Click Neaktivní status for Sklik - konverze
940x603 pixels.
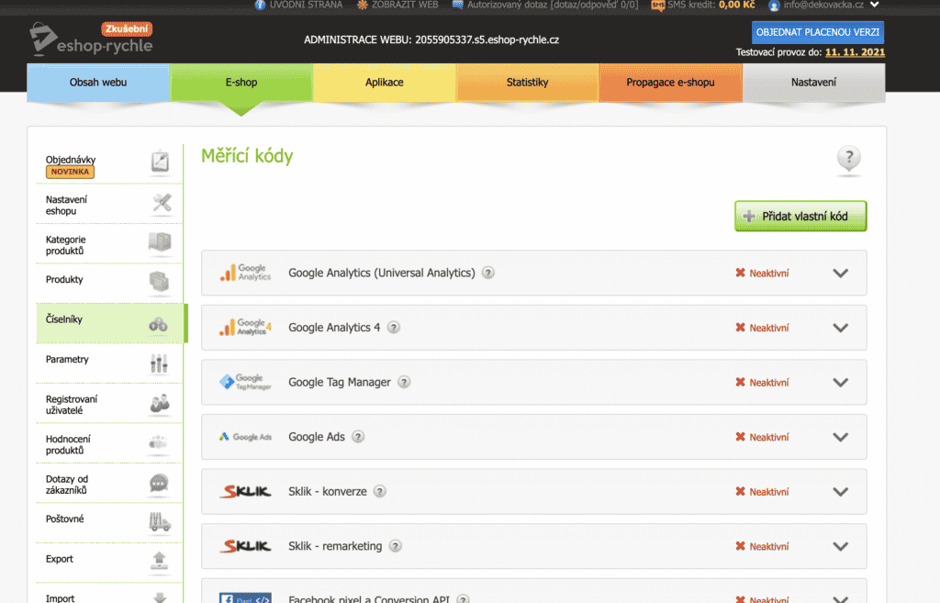(x=762, y=492)
